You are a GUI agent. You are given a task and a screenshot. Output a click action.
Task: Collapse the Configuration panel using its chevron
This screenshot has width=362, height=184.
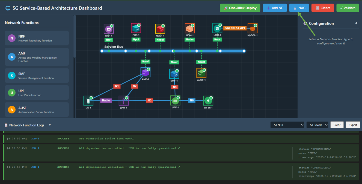[x=356, y=23]
